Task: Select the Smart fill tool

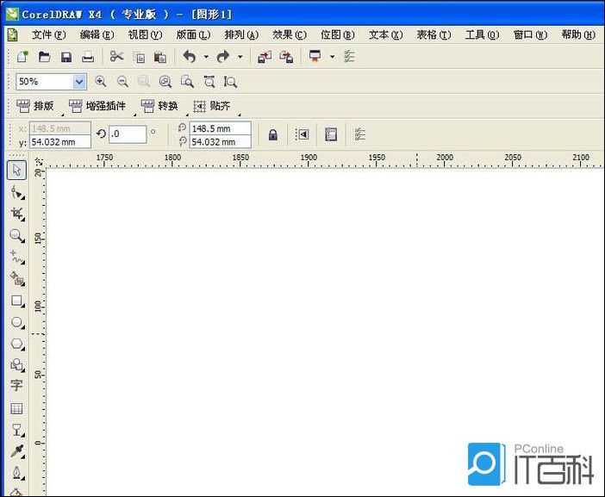Action: 16,278
